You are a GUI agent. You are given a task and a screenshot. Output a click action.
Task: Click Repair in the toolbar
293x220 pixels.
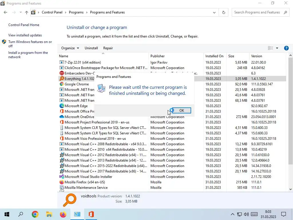click(108, 48)
